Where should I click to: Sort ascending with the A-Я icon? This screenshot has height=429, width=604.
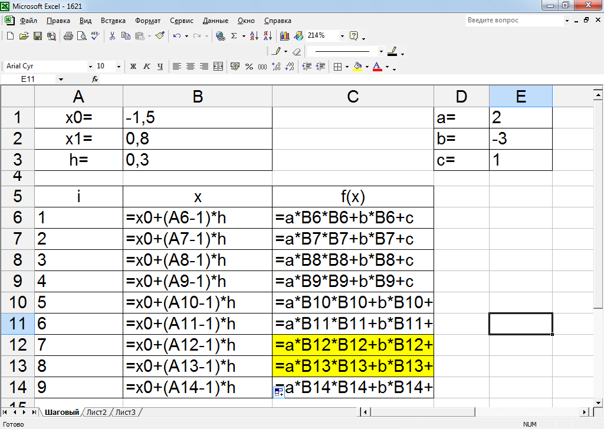click(254, 36)
